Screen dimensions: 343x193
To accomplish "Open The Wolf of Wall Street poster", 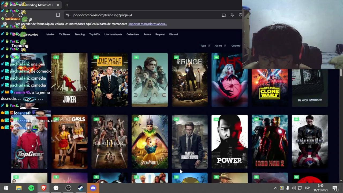I will click(x=110, y=80).
